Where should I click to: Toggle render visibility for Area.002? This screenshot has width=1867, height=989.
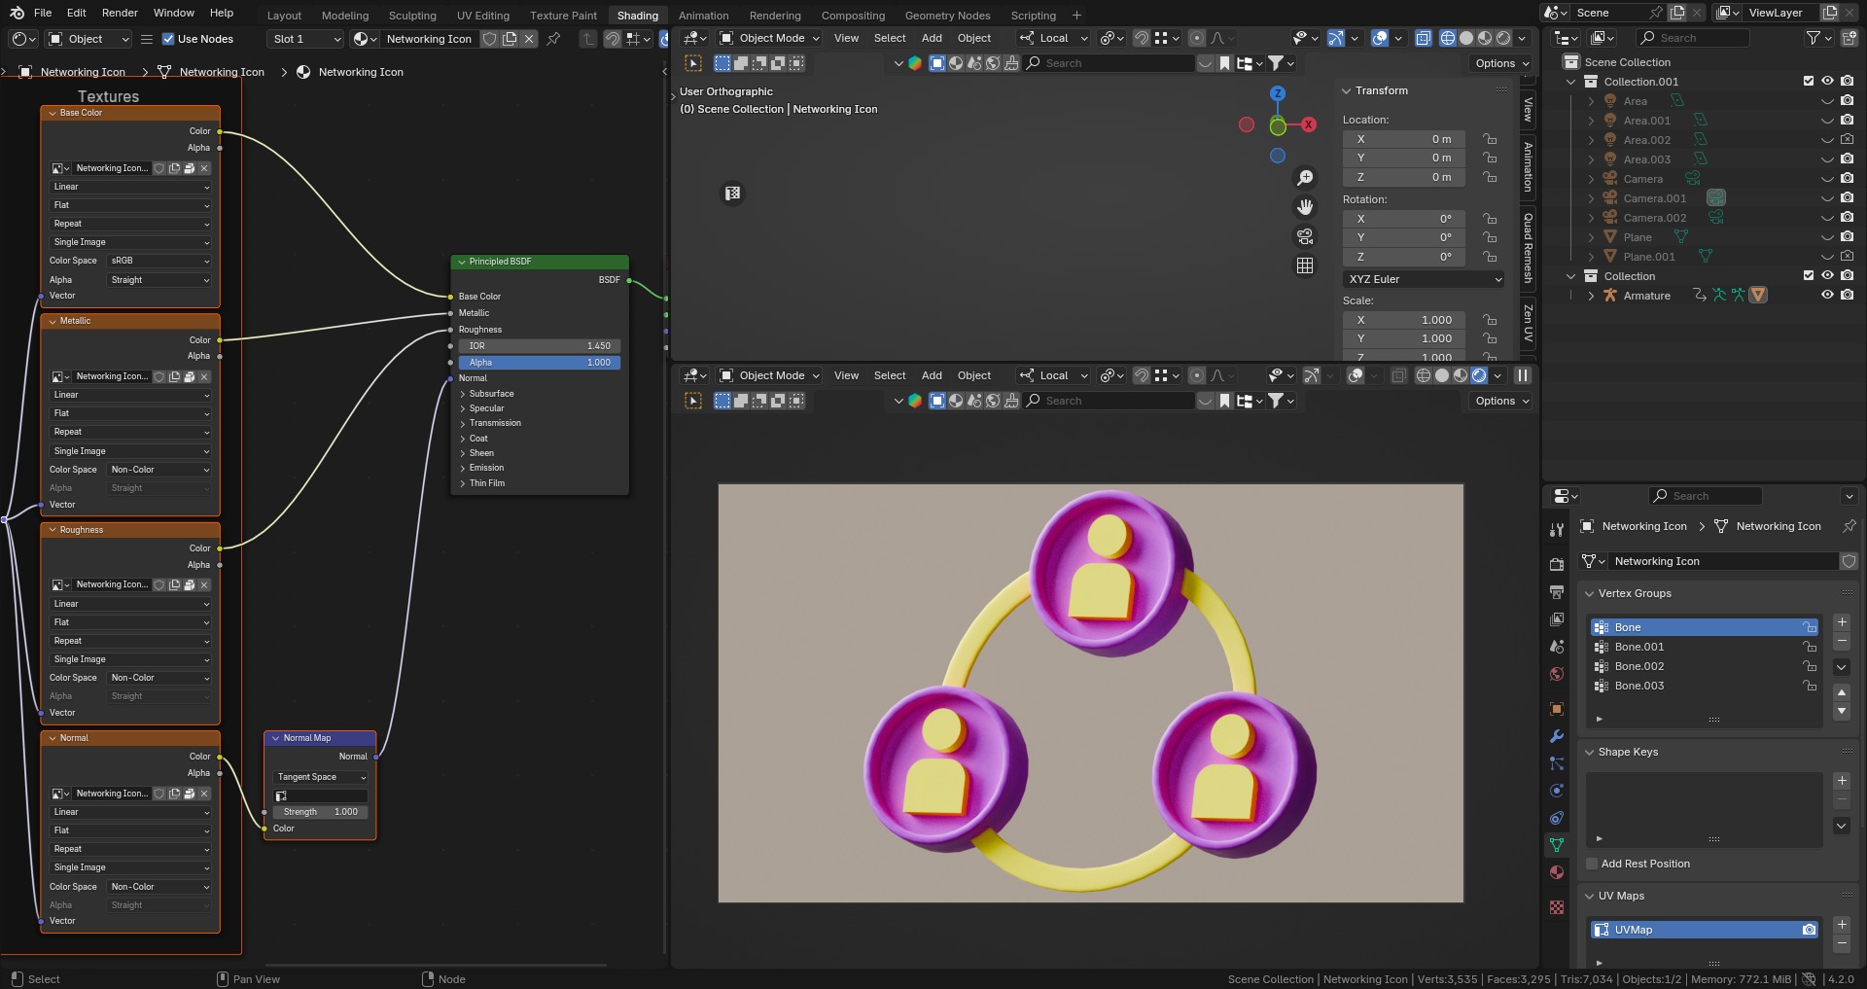click(x=1847, y=140)
